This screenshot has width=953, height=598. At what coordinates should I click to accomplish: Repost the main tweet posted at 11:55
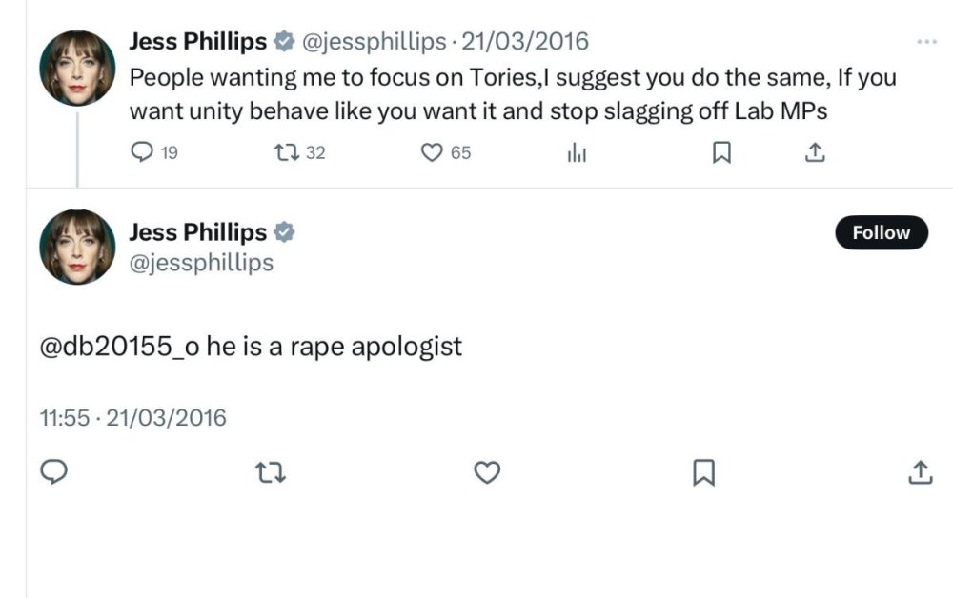273,471
